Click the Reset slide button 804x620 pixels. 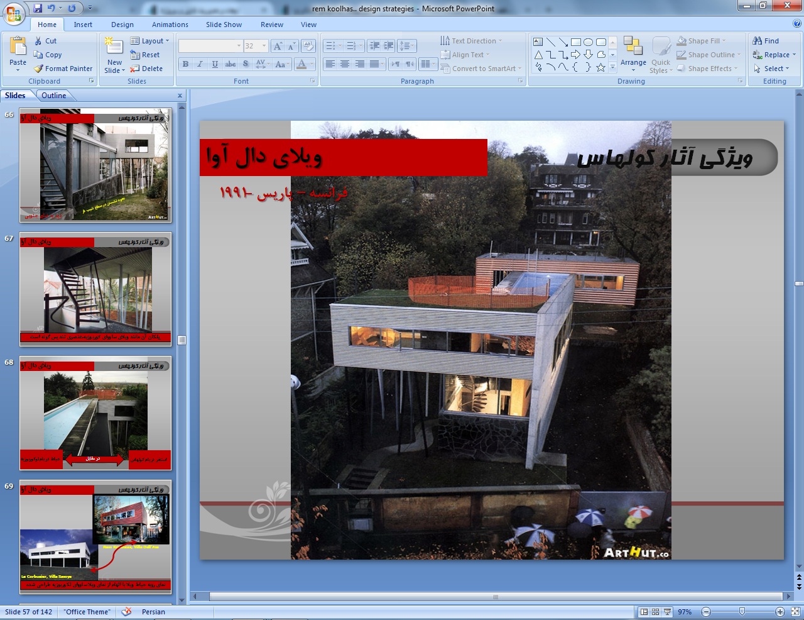[x=146, y=55]
